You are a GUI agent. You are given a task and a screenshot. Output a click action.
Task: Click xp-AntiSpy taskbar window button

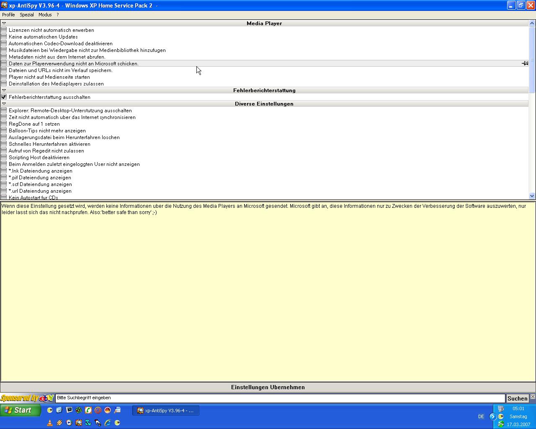tap(166, 411)
